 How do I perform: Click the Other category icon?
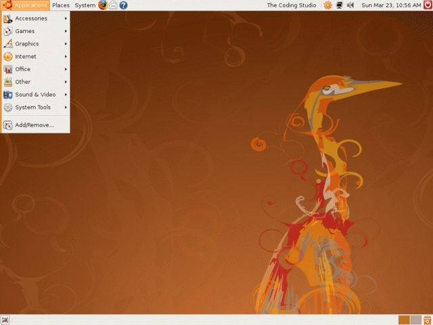click(7, 82)
